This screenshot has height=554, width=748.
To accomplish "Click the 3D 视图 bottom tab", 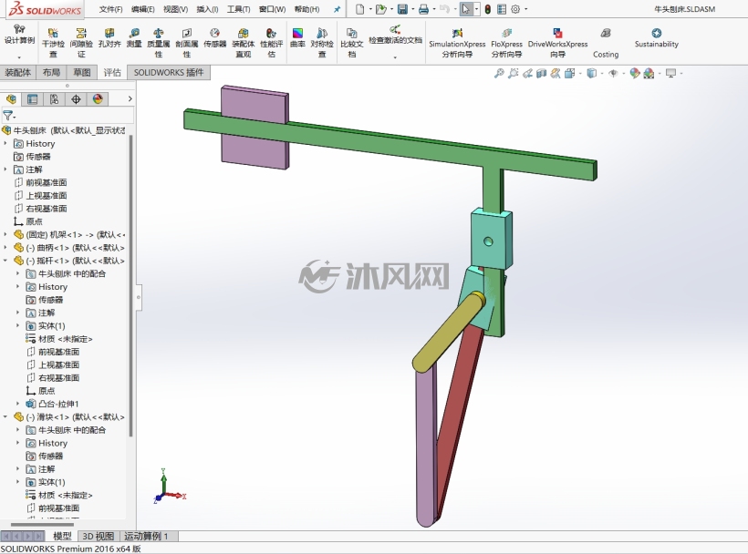I will (98, 537).
